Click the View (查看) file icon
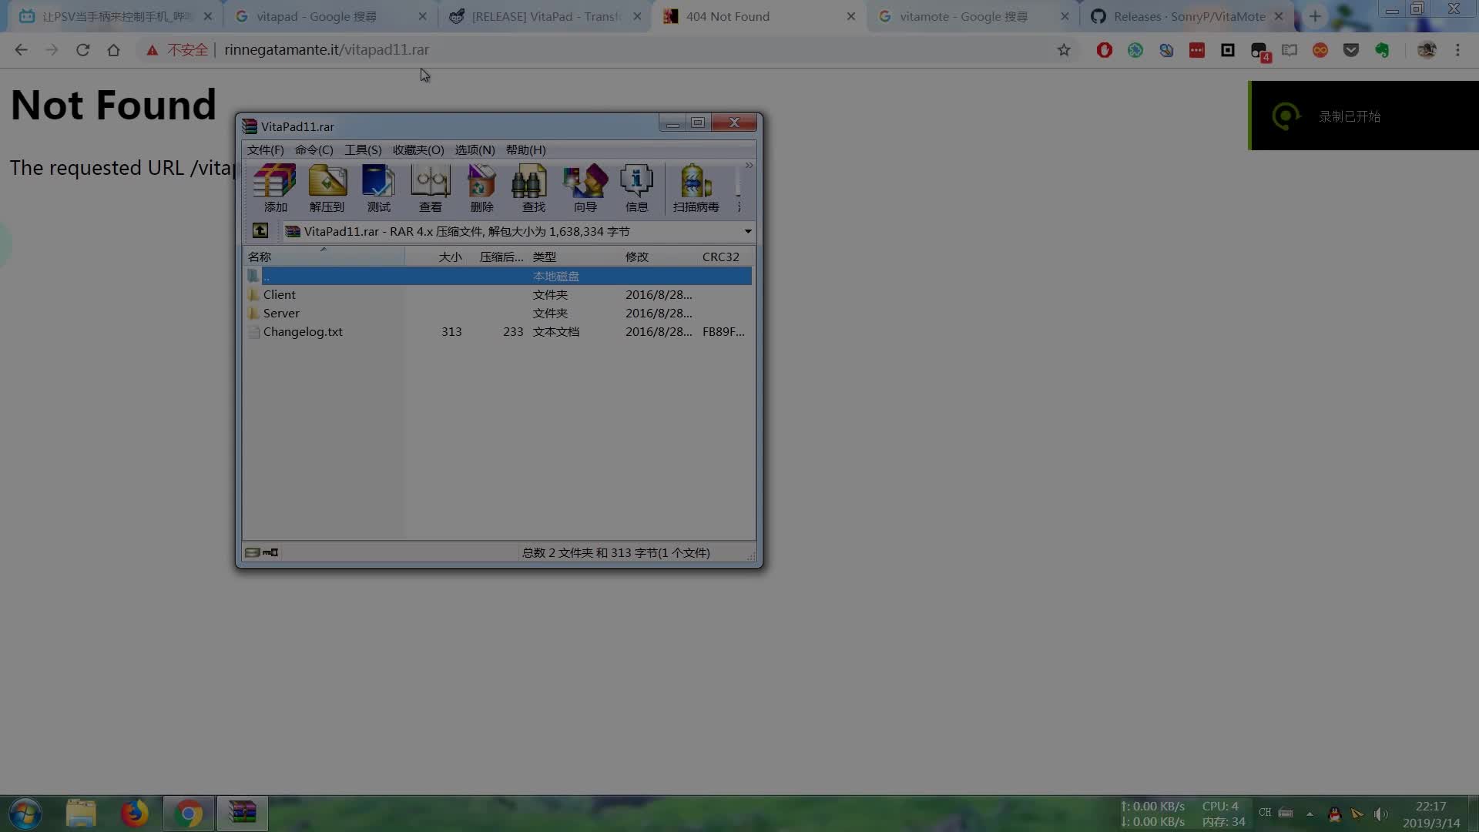Image resolution: width=1479 pixels, height=832 pixels. (430, 188)
